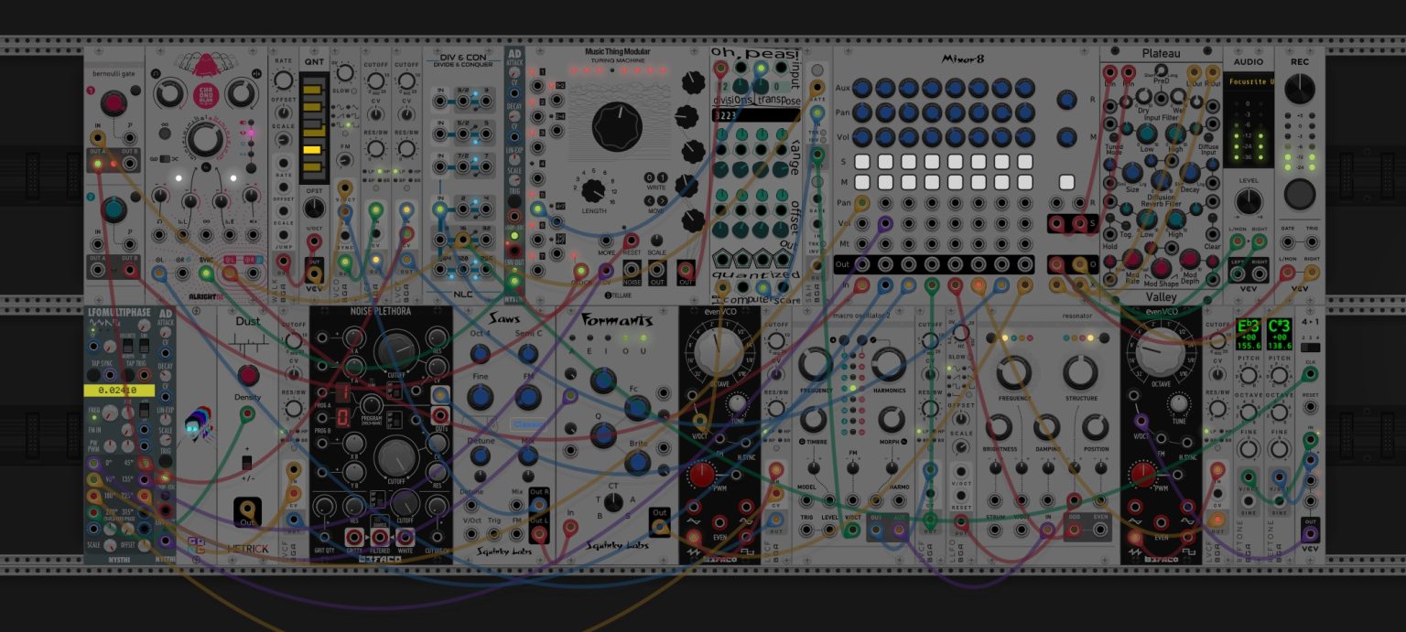Screen dimensions: 1406x632
Task: Click the Turing Machine NOISE output jack
Action: [632, 270]
